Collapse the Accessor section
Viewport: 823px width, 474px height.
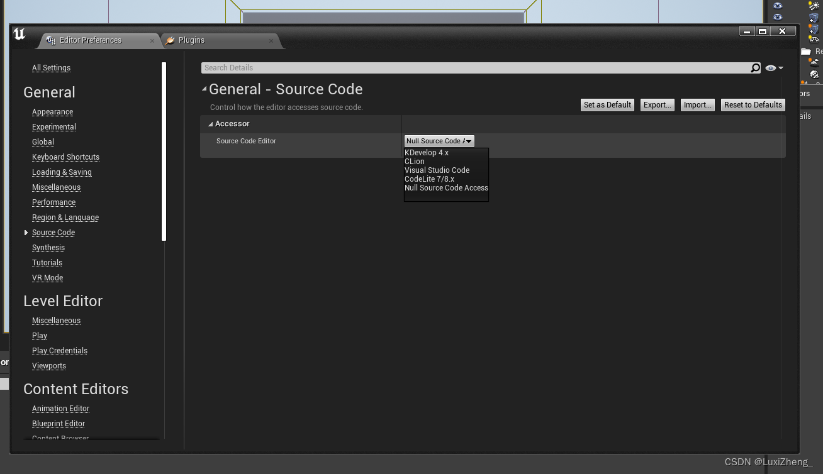[211, 124]
